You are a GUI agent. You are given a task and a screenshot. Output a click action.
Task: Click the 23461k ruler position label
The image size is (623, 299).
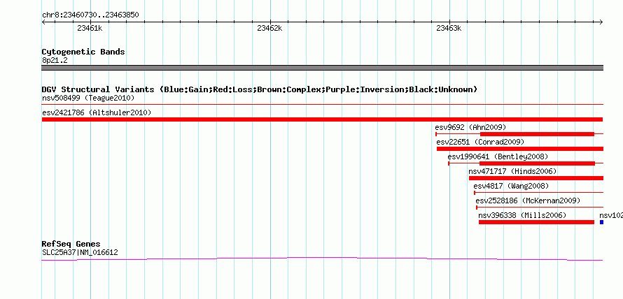click(90, 28)
